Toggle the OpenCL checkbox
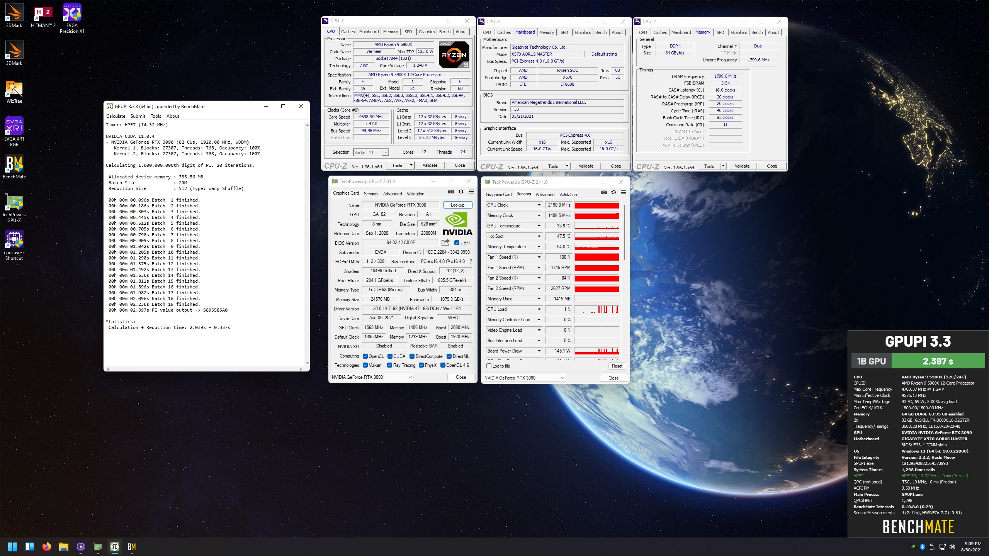This screenshot has width=989, height=556. coord(365,356)
